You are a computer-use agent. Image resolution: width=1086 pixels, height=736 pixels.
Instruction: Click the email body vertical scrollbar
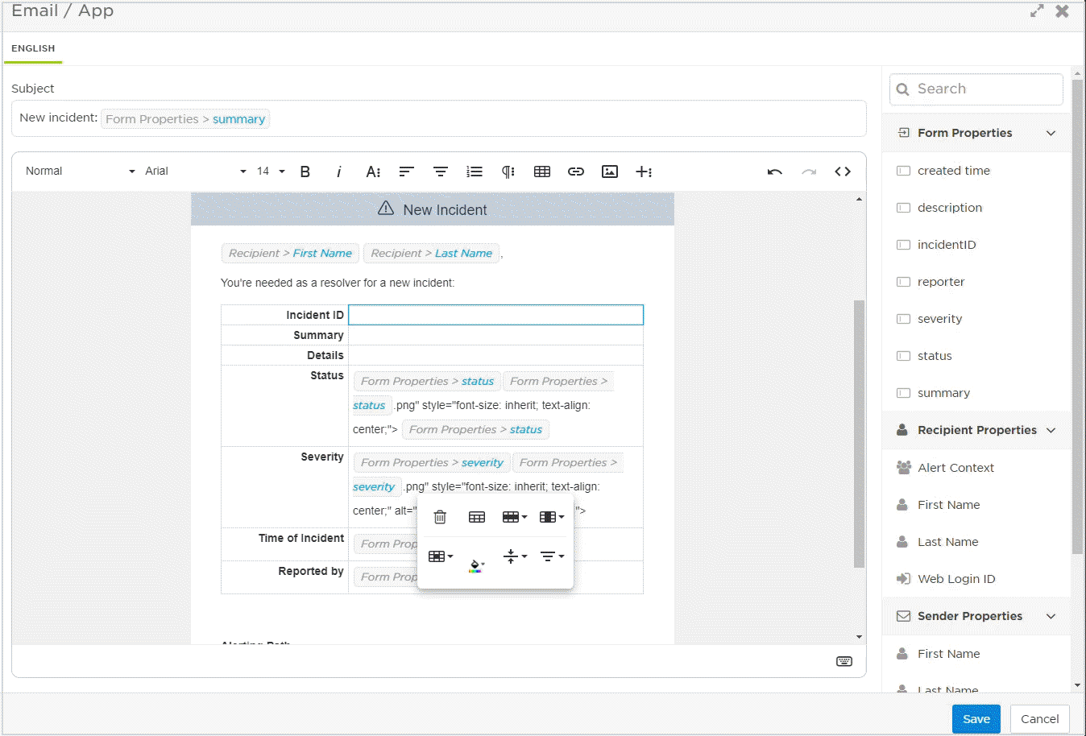859,434
